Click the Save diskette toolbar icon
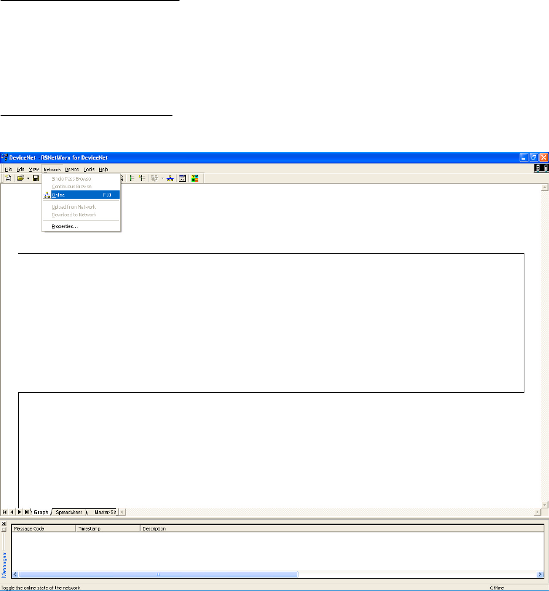Screen dimensions: 549x591 [x=36, y=178]
